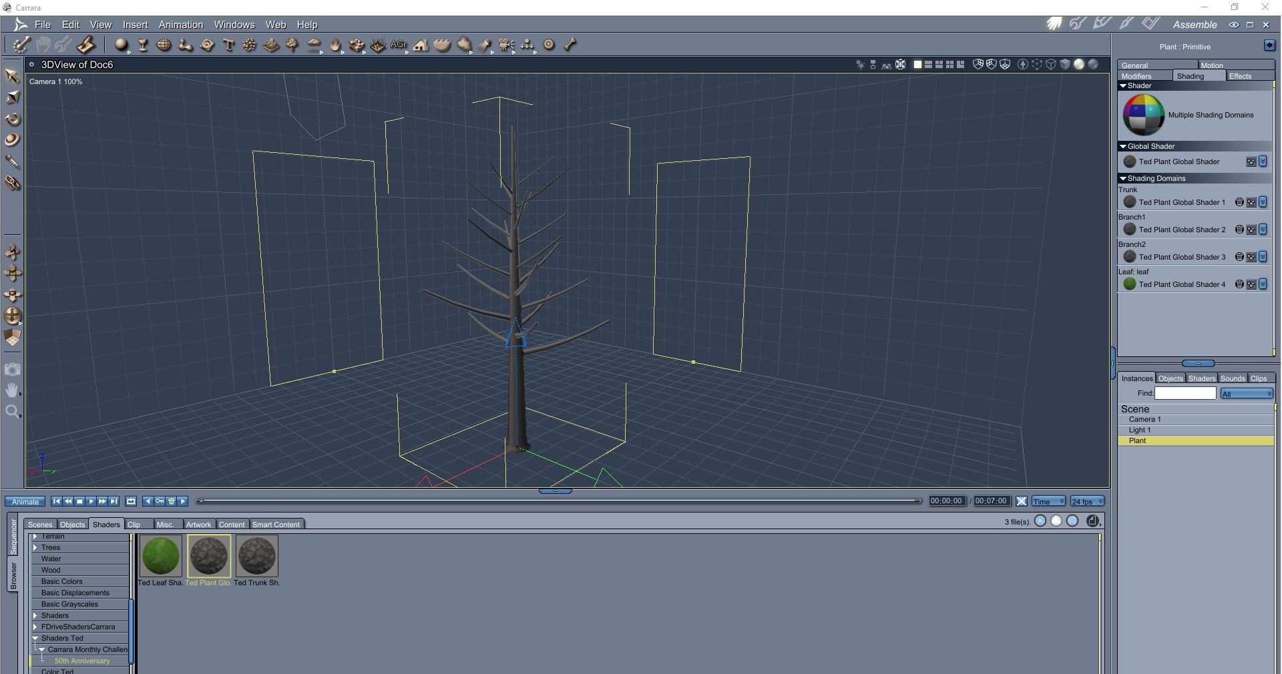This screenshot has height=674, width=1282.
Task: Toggle the timeline loop button
Action: pyautogui.click(x=131, y=501)
